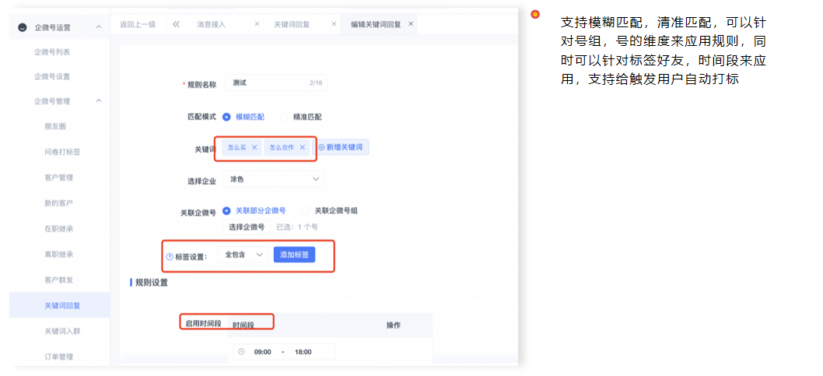
Task: Click the 新增关键词 button
Action: coord(341,148)
